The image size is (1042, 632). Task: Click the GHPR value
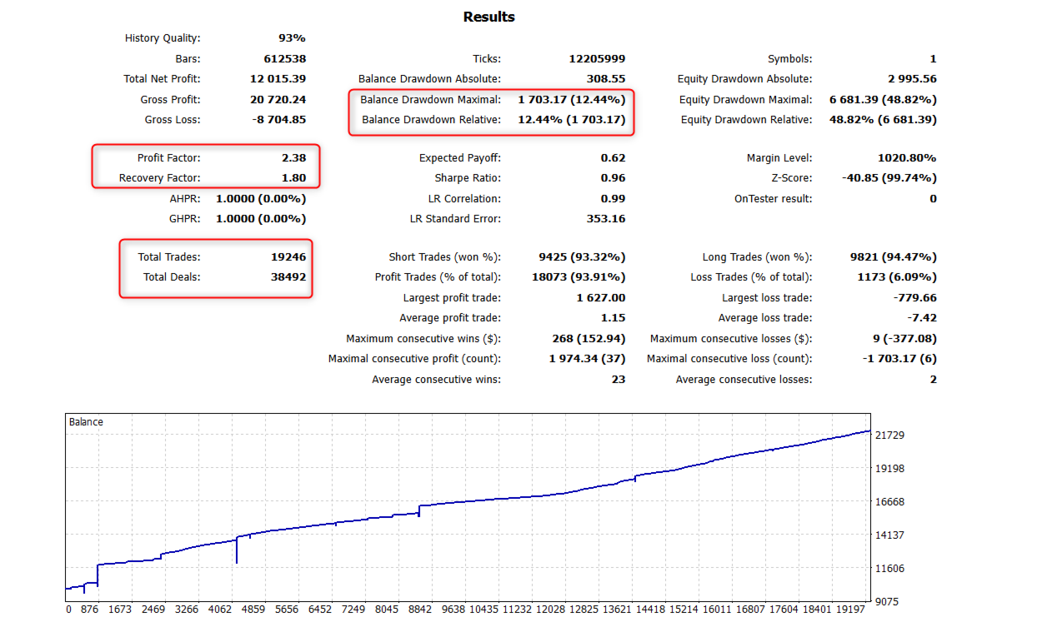(x=261, y=219)
